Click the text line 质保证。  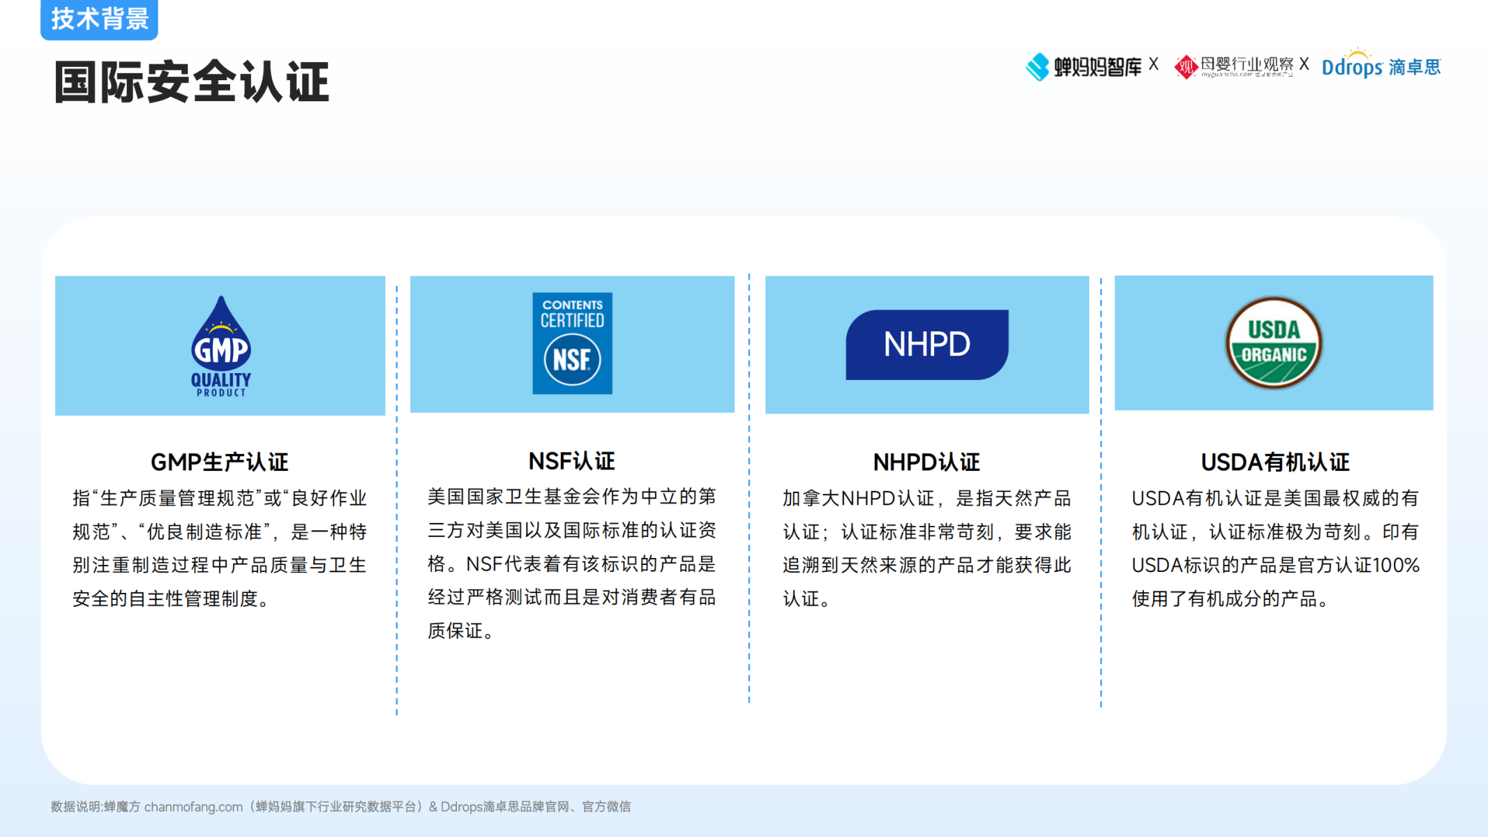[x=460, y=631]
